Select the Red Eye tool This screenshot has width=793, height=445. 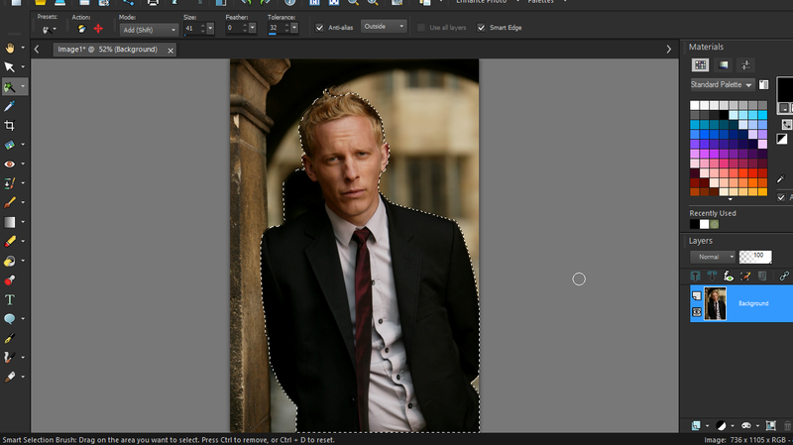coord(10,164)
